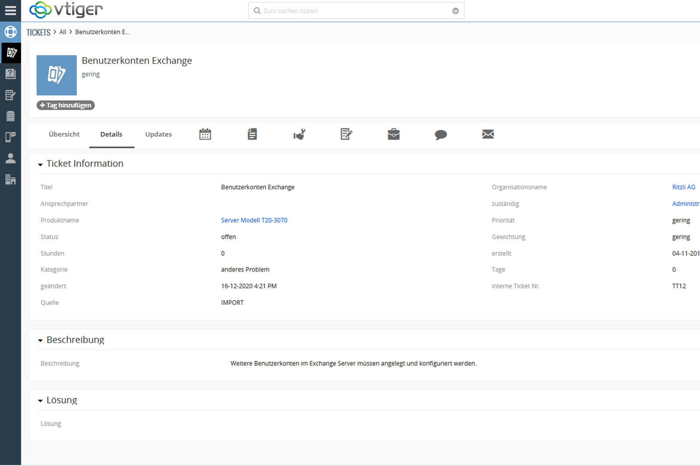Open the FAQ module icon in the sidebar
Screen dimensions: 700x466
tap(11, 74)
